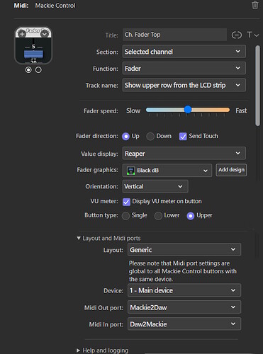Click the Fader speed slider handle
263x354 pixels.
[x=188, y=110]
